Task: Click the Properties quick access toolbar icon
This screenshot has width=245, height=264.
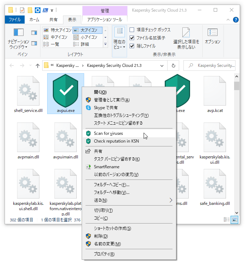Action: [x=22, y=10]
